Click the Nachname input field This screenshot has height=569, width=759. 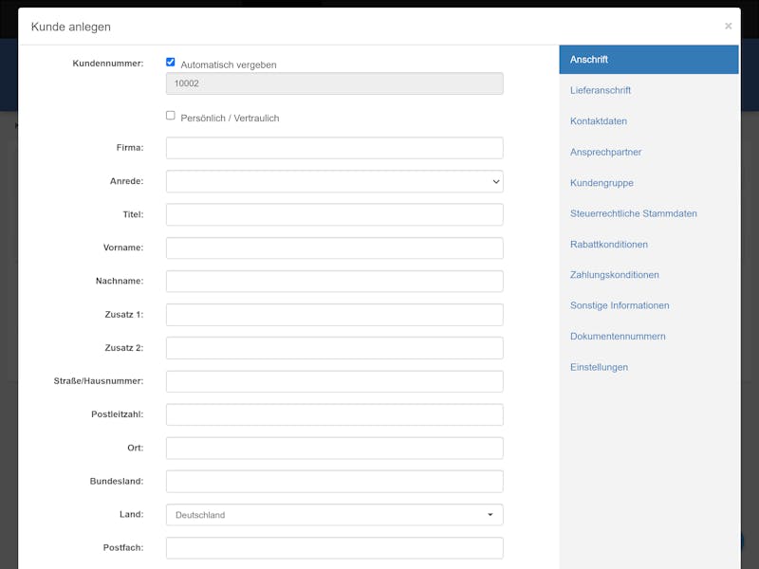(x=335, y=281)
